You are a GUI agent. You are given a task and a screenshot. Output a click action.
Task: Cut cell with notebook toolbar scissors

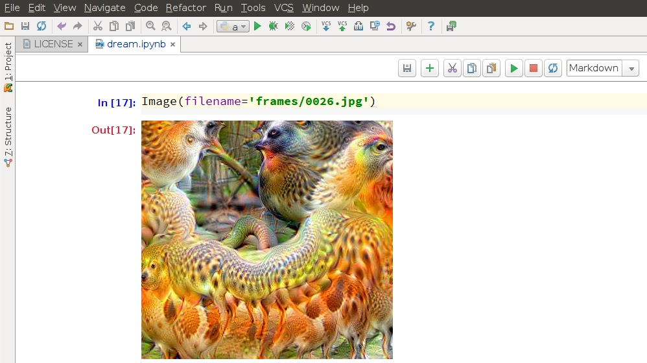453,69
